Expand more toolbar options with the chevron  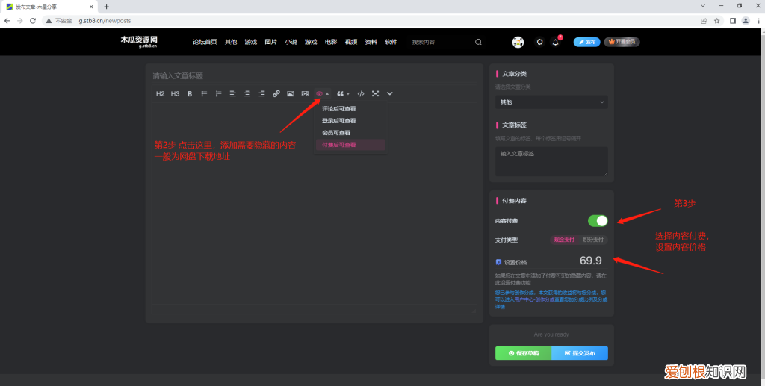tap(389, 94)
